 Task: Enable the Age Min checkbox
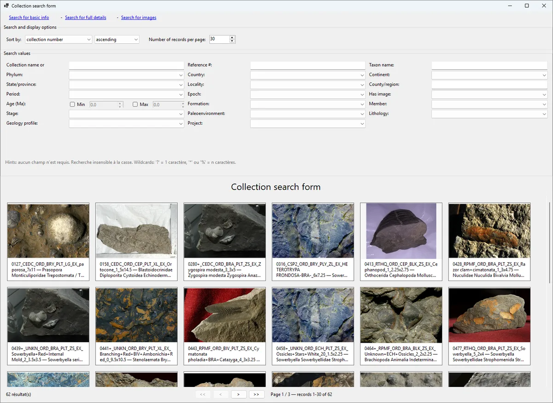(72, 104)
